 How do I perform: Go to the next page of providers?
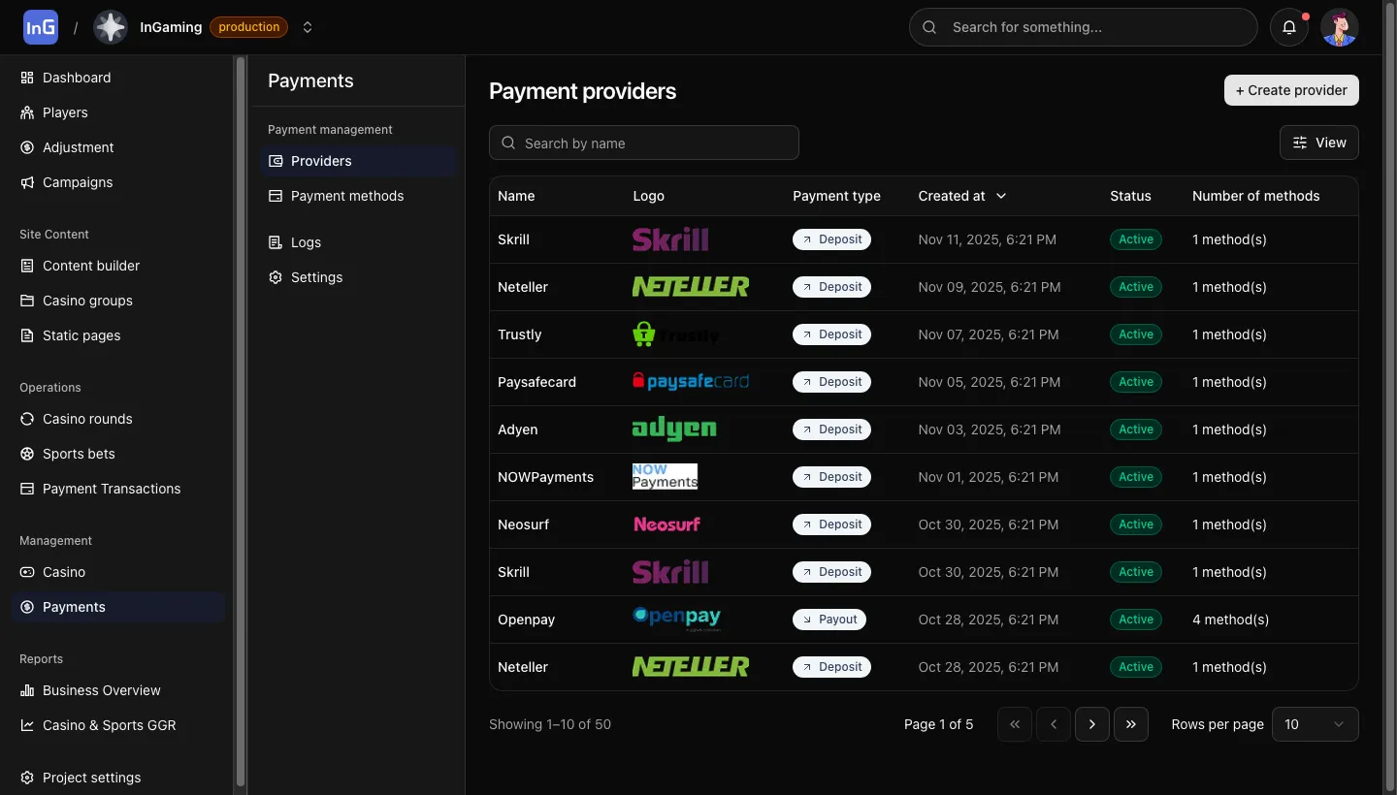1092,724
